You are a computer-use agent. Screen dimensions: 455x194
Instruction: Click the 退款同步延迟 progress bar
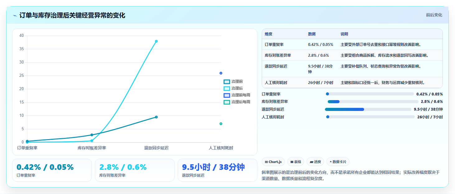tap(368, 109)
